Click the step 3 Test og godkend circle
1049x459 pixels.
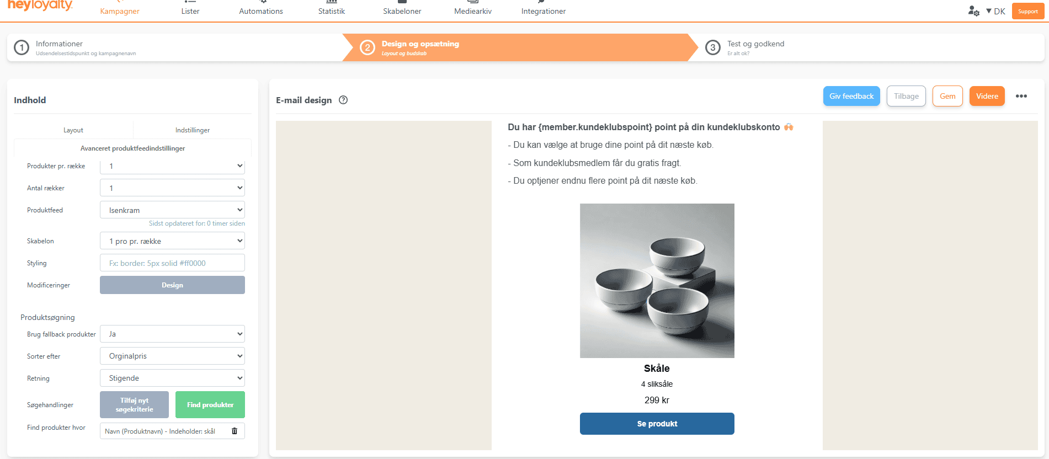(713, 47)
